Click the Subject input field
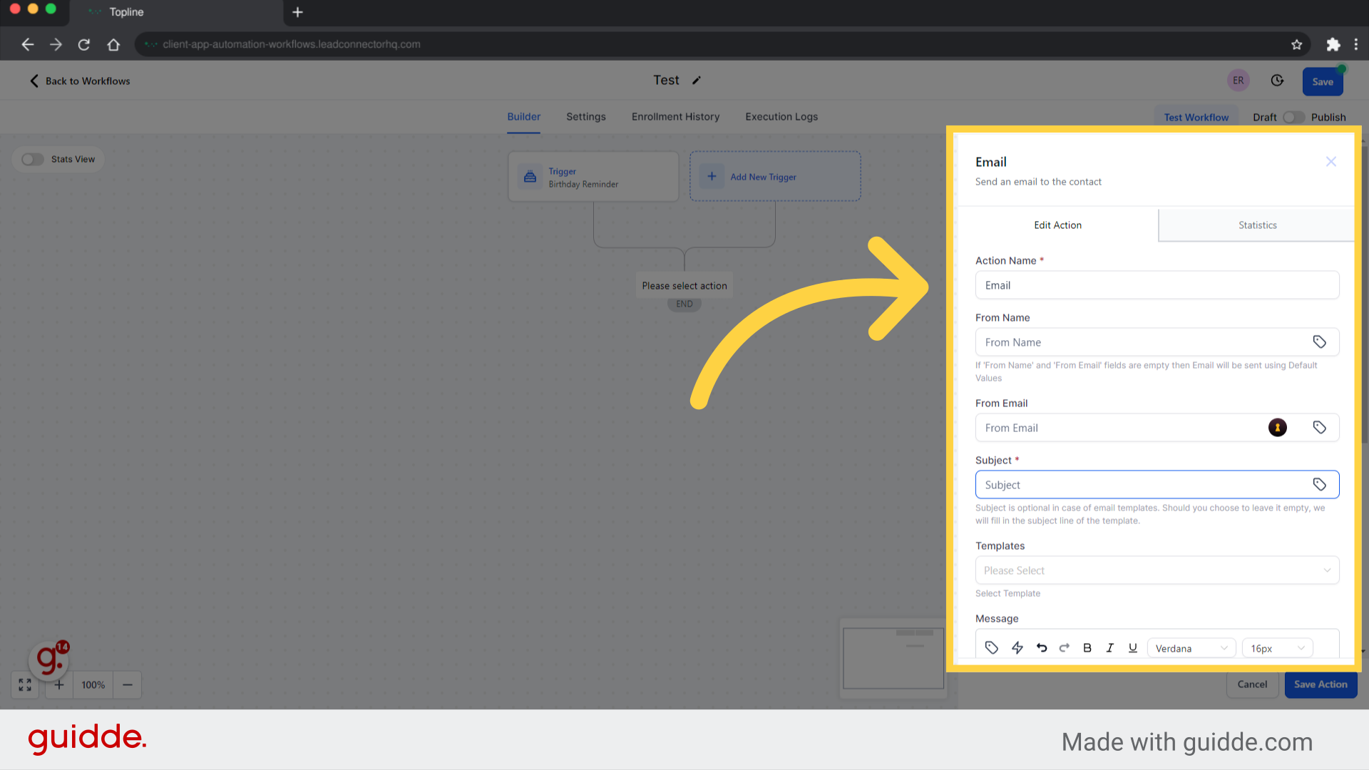 pyautogui.click(x=1142, y=484)
